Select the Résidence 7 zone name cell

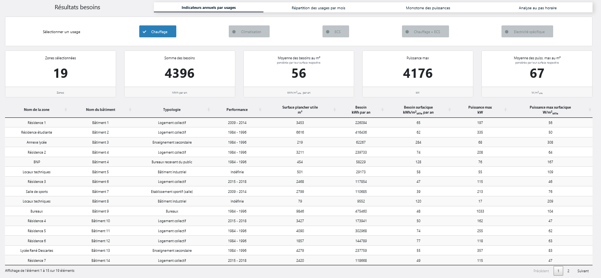pyautogui.click(x=37, y=261)
